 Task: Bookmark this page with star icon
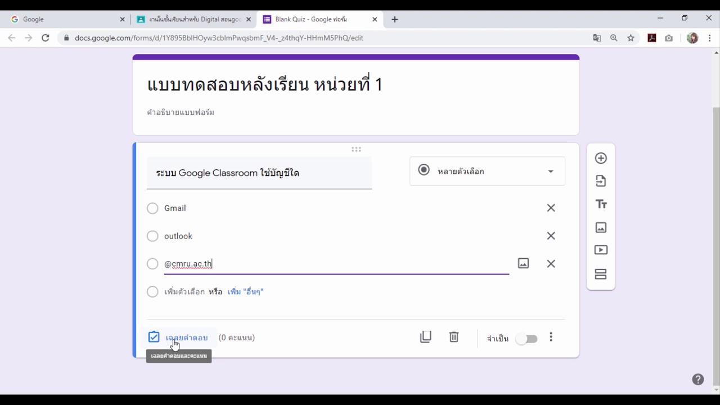(x=631, y=38)
